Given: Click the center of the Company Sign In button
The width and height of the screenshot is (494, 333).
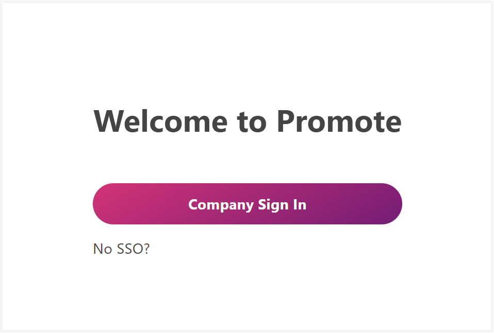Looking at the screenshot, I should click(x=247, y=204).
